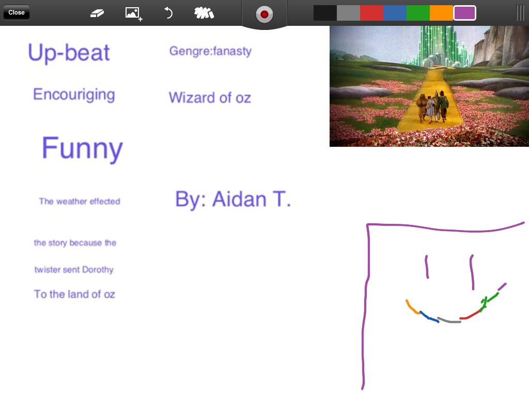
Task: Tap the Close button
Action: pyautogui.click(x=17, y=12)
